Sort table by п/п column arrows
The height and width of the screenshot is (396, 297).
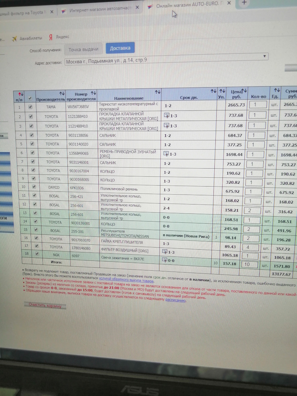click(x=21, y=94)
